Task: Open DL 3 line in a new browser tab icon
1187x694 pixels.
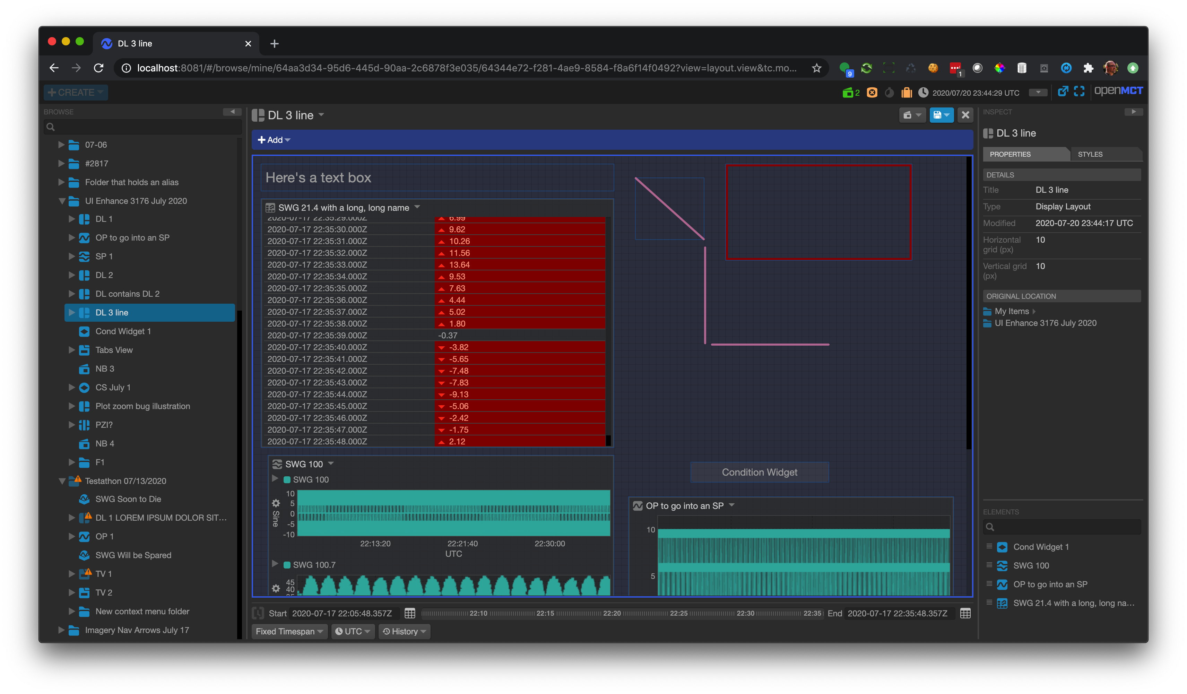Action: 1063,91
